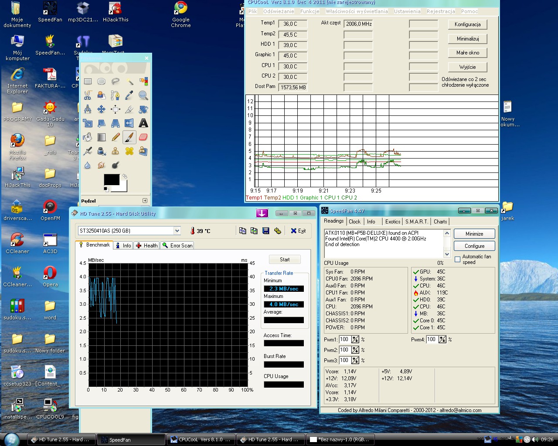
Task: Select the Rectangle Select tool in GIMP toolbox
Action: tap(88, 81)
